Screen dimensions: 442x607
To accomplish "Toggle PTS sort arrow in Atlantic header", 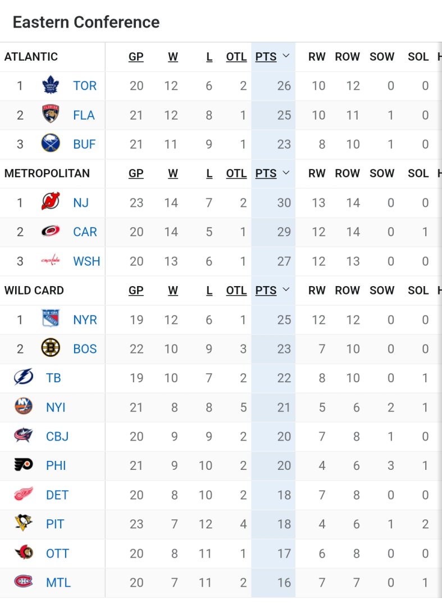I will (286, 56).
